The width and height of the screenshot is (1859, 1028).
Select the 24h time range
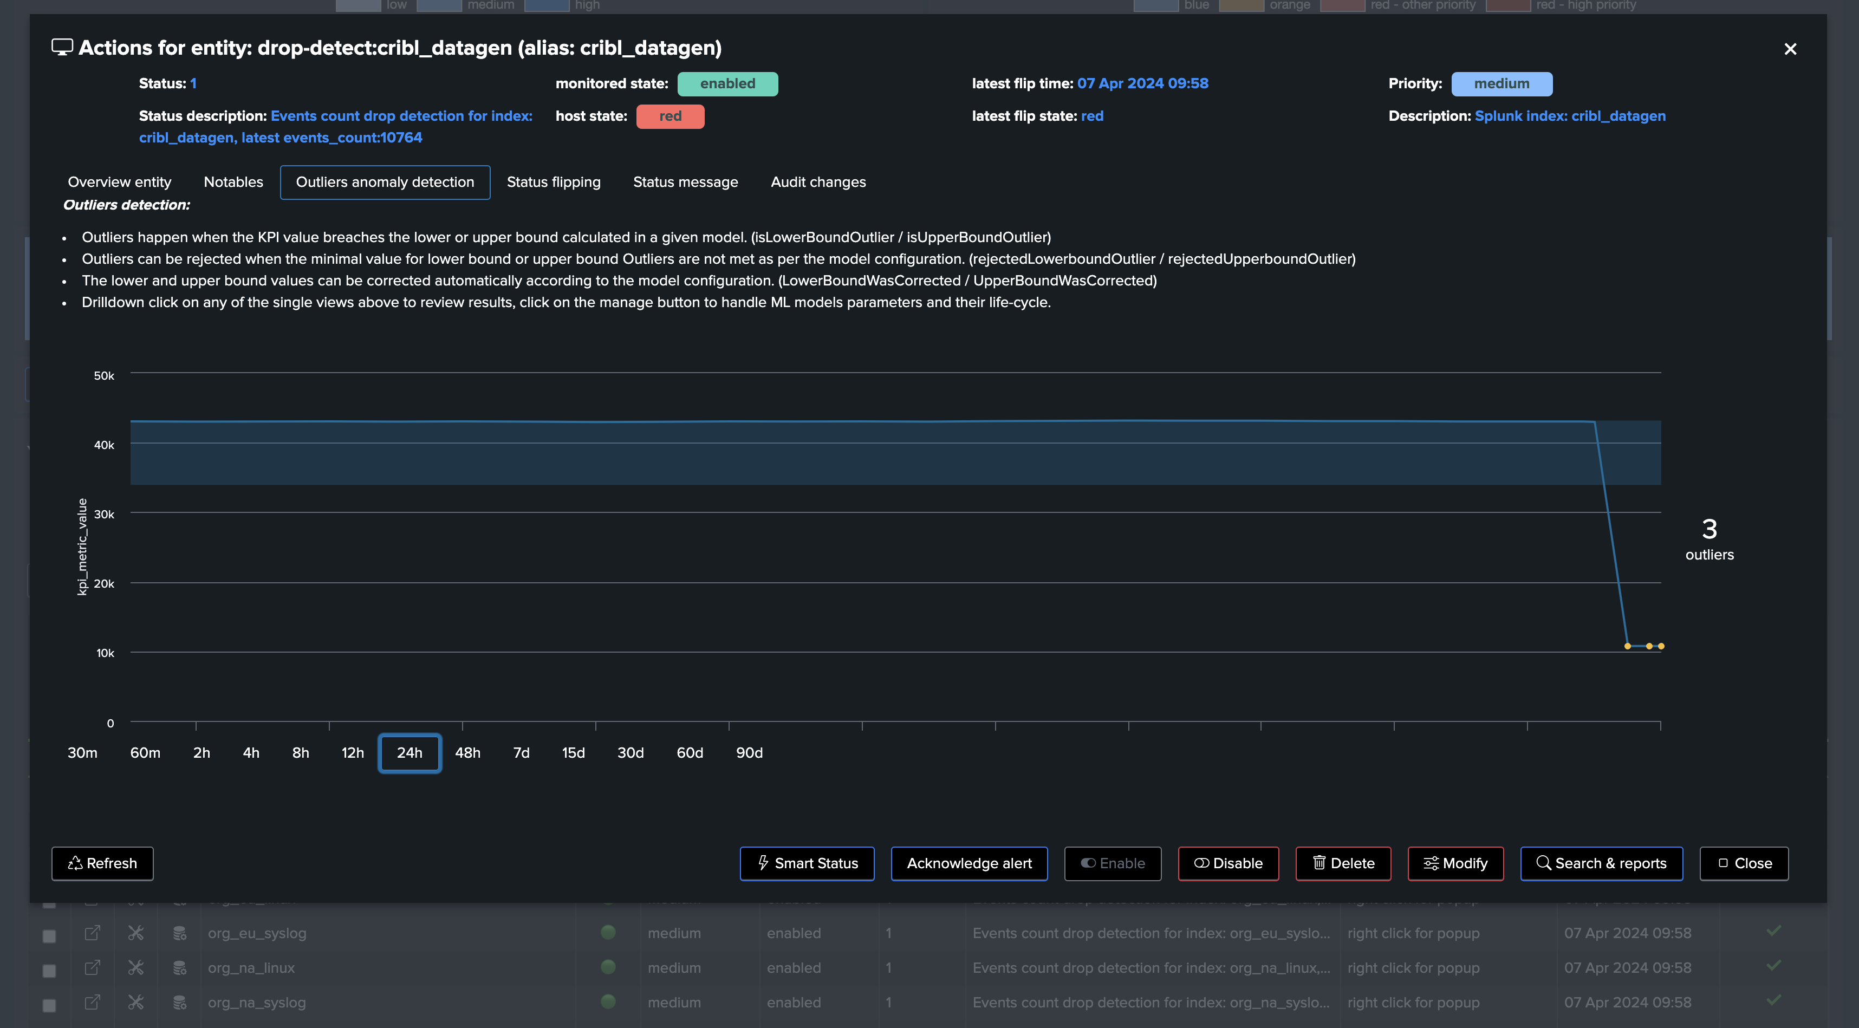[409, 752]
